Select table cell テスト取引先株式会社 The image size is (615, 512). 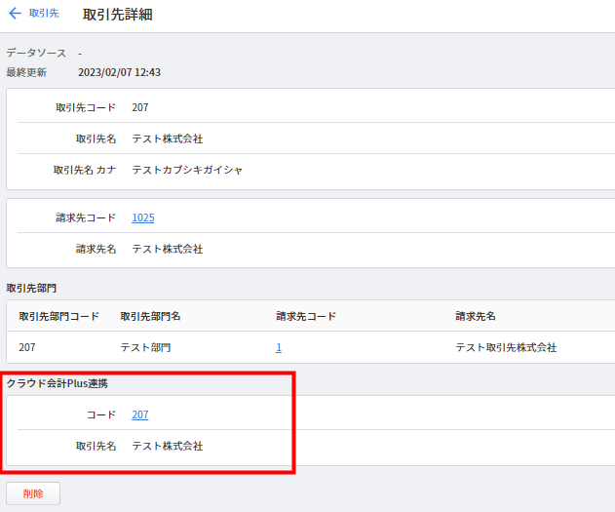point(506,347)
